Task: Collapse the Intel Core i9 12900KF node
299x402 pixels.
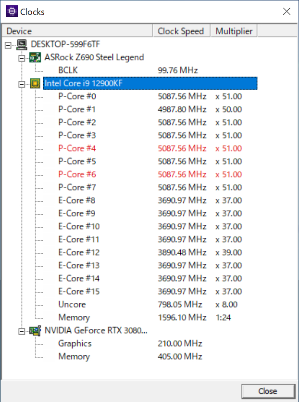Action: 22,84
